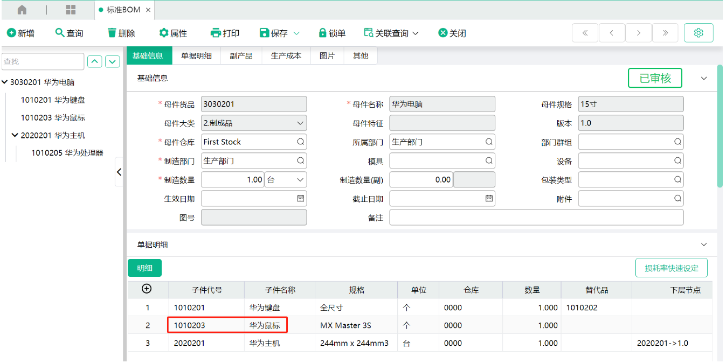The image size is (726, 363).
Task: Click the search icon in 包装类型 field
Action: 677,180
